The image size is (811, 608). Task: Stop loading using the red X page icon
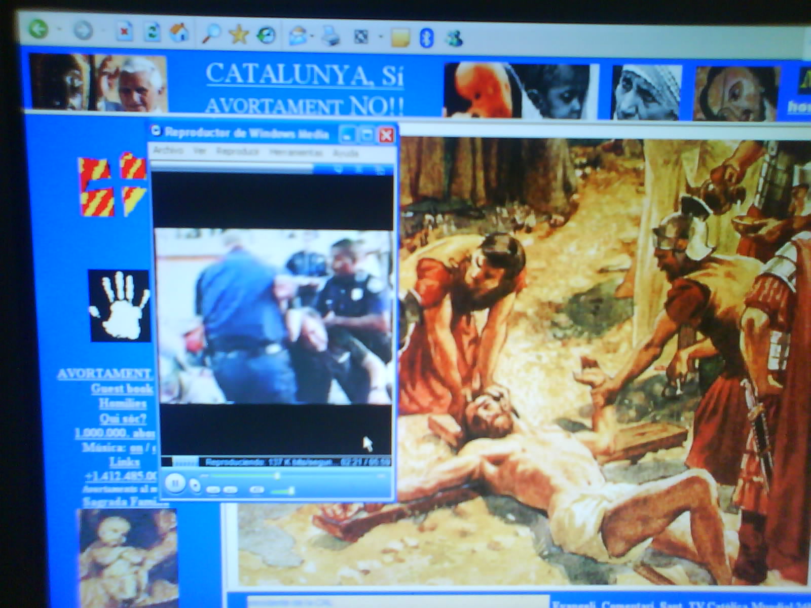tap(124, 31)
